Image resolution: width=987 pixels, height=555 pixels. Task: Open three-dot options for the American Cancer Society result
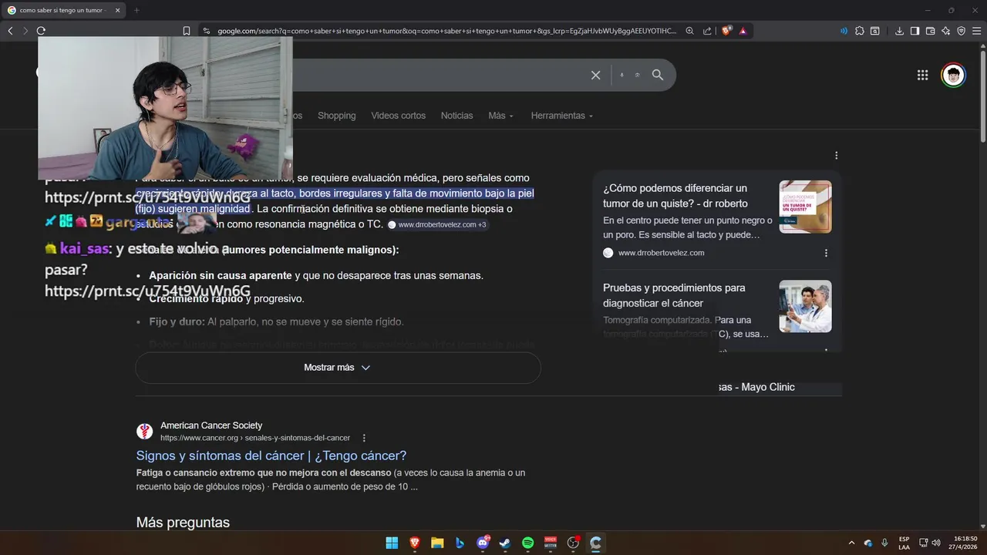tap(364, 438)
